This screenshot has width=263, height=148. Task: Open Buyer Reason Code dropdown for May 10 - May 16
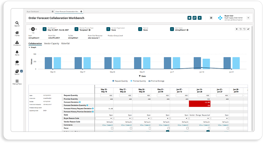coord(104,118)
